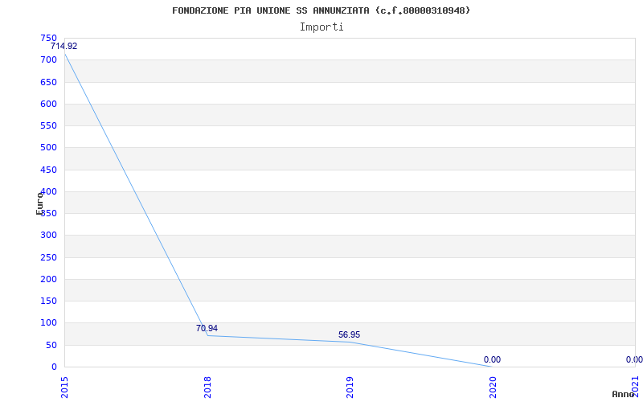This screenshot has height=402, width=643.
Task: Click the 2020 x-axis year label
Action: click(493, 388)
